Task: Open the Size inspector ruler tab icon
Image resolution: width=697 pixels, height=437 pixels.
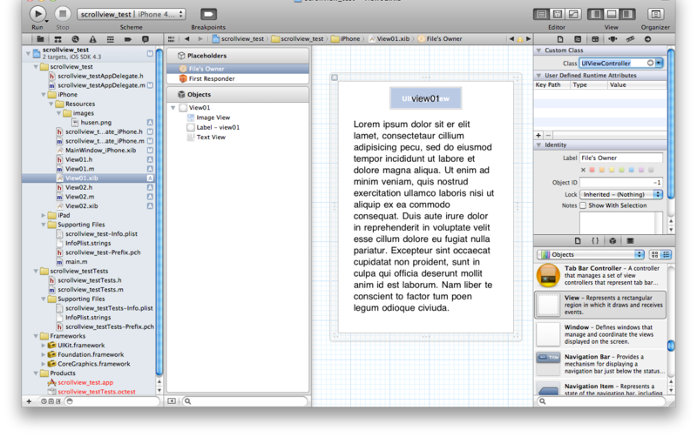Action: click(x=630, y=39)
